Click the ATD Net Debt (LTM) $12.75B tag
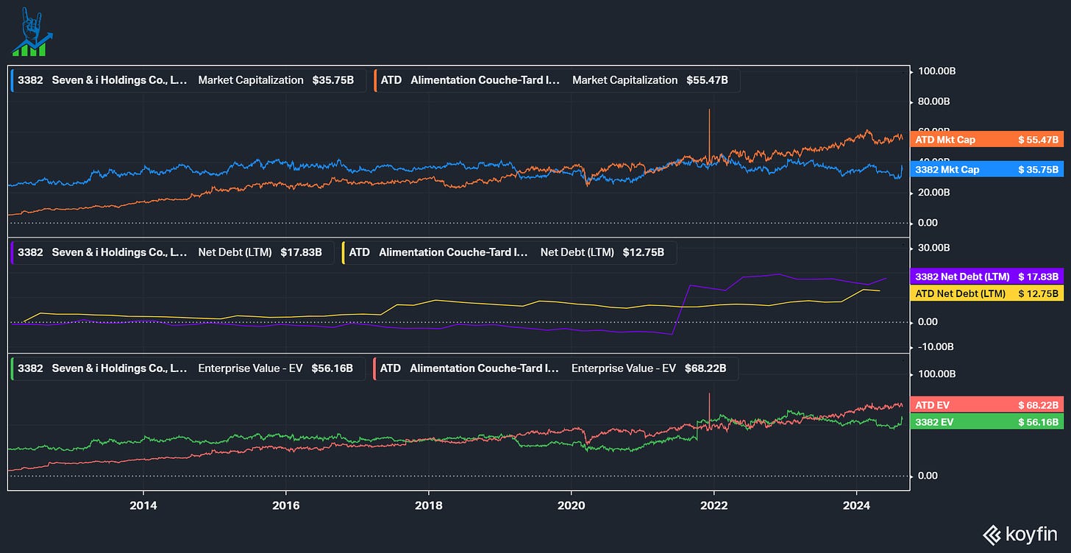Image resolution: width=1071 pixels, height=553 pixels. [987, 293]
